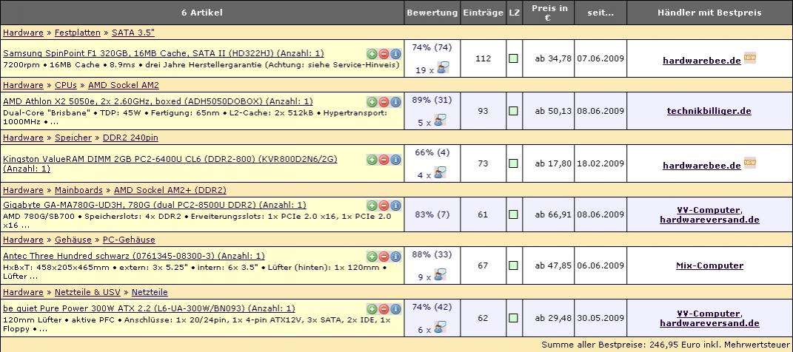Show info for Kingston ValueRAM DIMM
This screenshot has width=793, height=352.
pyautogui.click(x=395, y=160)
